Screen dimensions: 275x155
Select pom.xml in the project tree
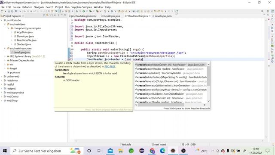tap(15, 72)
